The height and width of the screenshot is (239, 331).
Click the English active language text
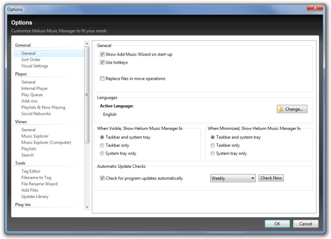pyautogui.click(x=109, y=114)
